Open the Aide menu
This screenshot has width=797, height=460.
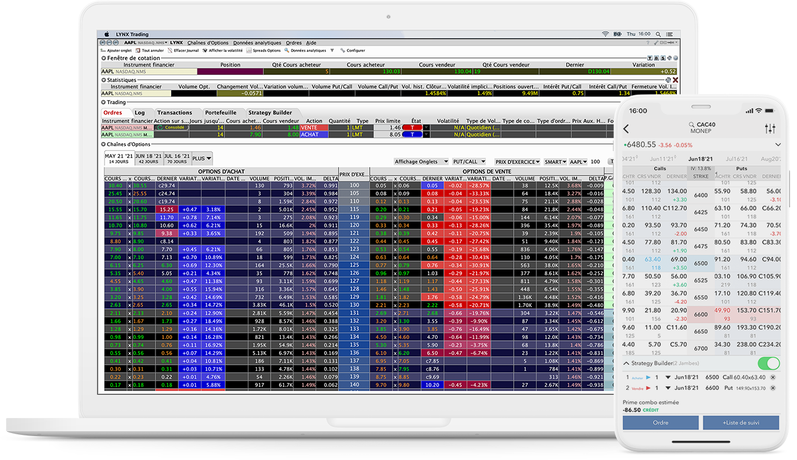click(x=311, y=43)
